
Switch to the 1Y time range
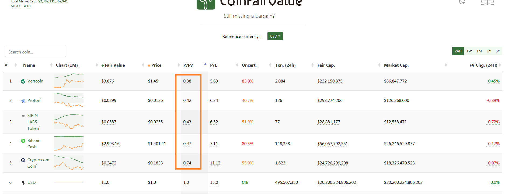489,51
